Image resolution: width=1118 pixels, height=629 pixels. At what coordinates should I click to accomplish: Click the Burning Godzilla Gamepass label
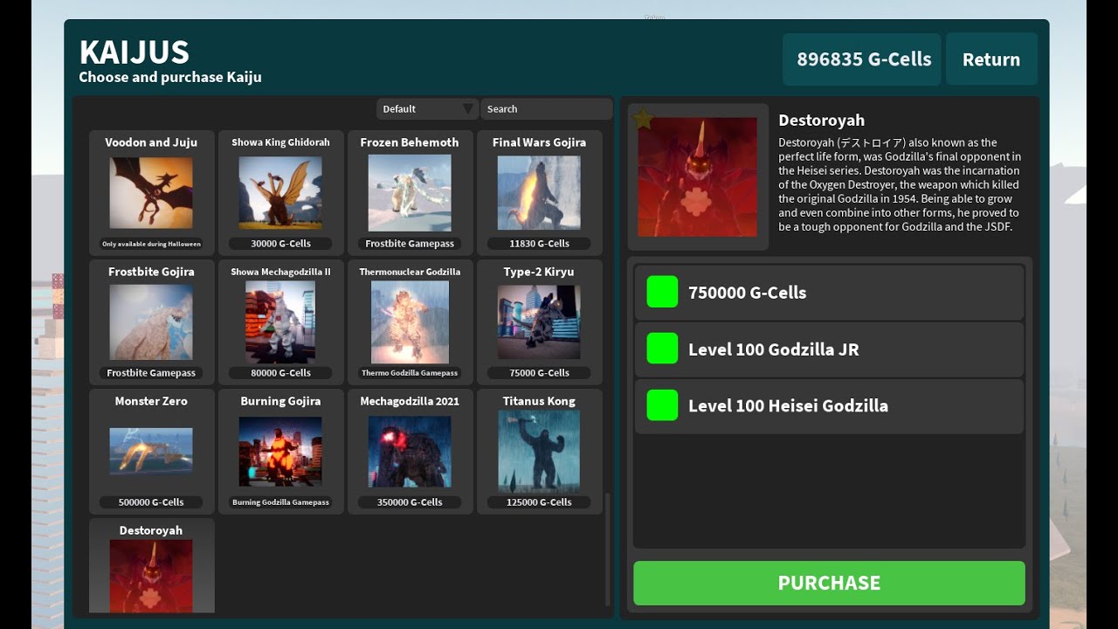(280, 502)
